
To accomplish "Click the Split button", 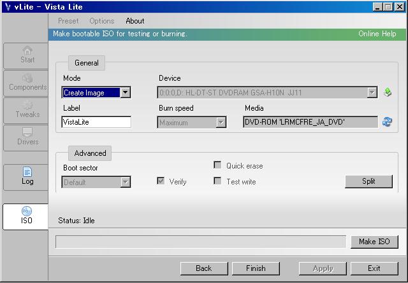I will pos(368,181).
